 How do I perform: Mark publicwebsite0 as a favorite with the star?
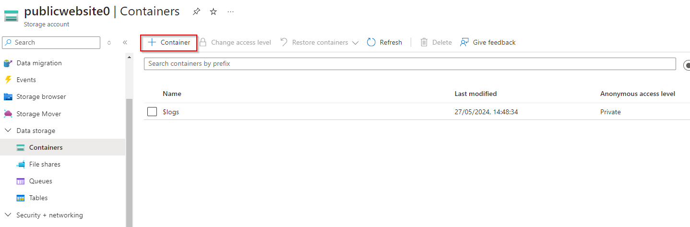(x=214, y=12)
